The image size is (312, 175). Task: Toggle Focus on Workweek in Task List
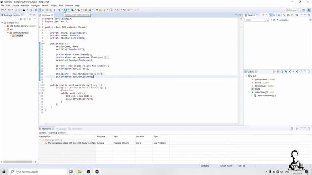click(279, 15)
